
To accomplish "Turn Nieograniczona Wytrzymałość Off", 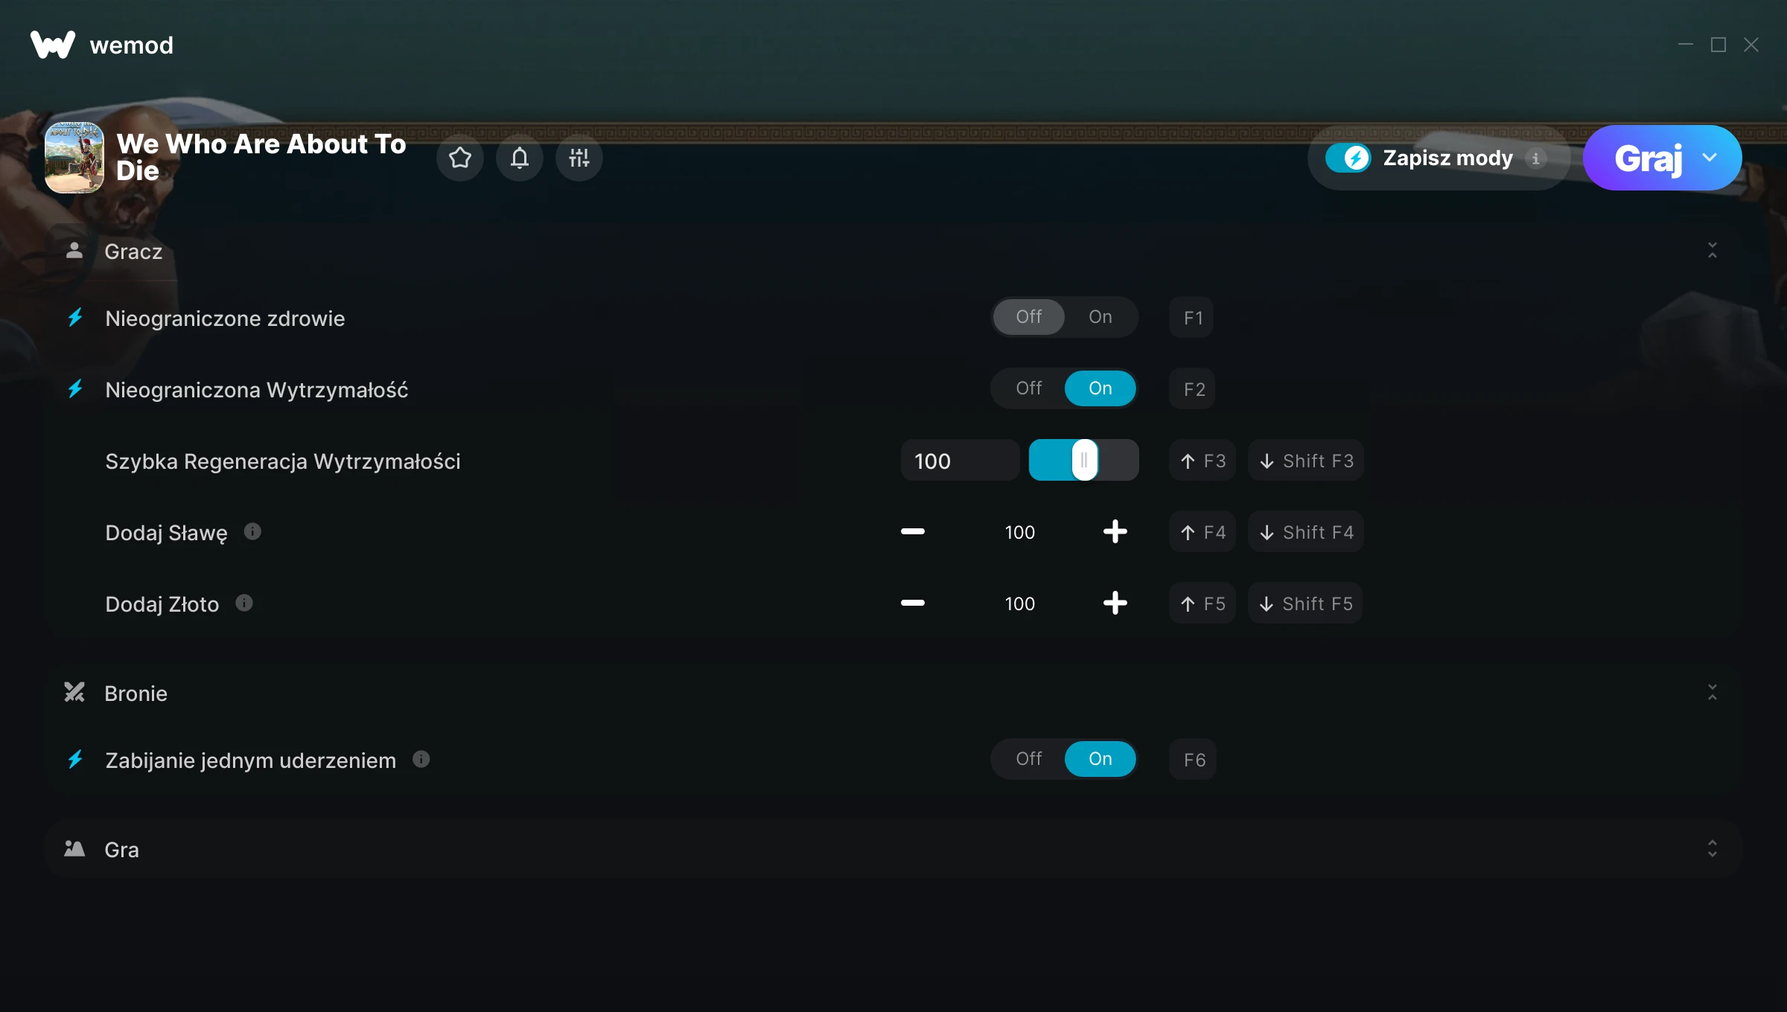I will coord(1028,388).
